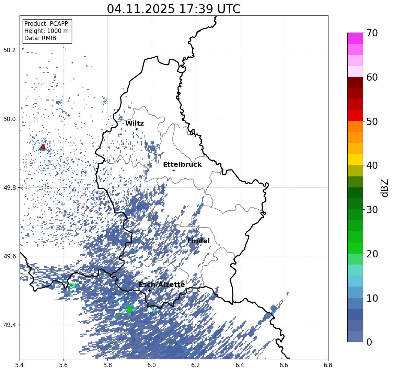
Task: Click the red radar location marker
Action: coord(43,147)
